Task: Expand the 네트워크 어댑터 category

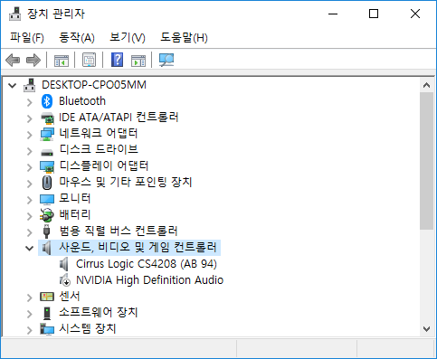Action: pos(29,135)
